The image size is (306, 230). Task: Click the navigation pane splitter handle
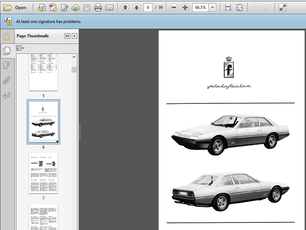(80, 132)
